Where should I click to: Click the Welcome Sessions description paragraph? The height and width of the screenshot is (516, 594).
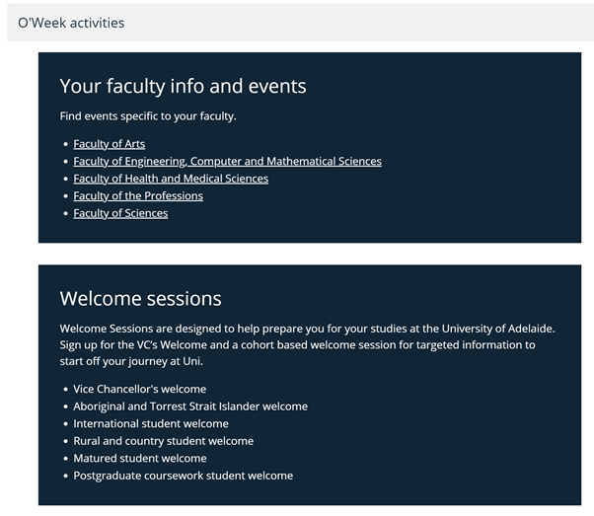[x=307, y=344]
